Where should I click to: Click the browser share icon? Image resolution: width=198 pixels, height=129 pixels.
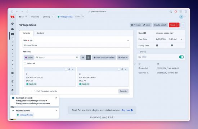27,11
